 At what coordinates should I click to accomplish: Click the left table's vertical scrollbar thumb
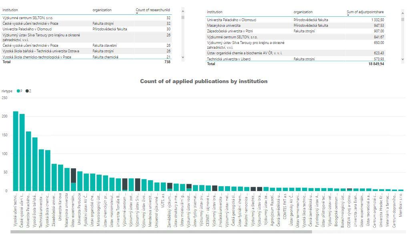(183, 17)
